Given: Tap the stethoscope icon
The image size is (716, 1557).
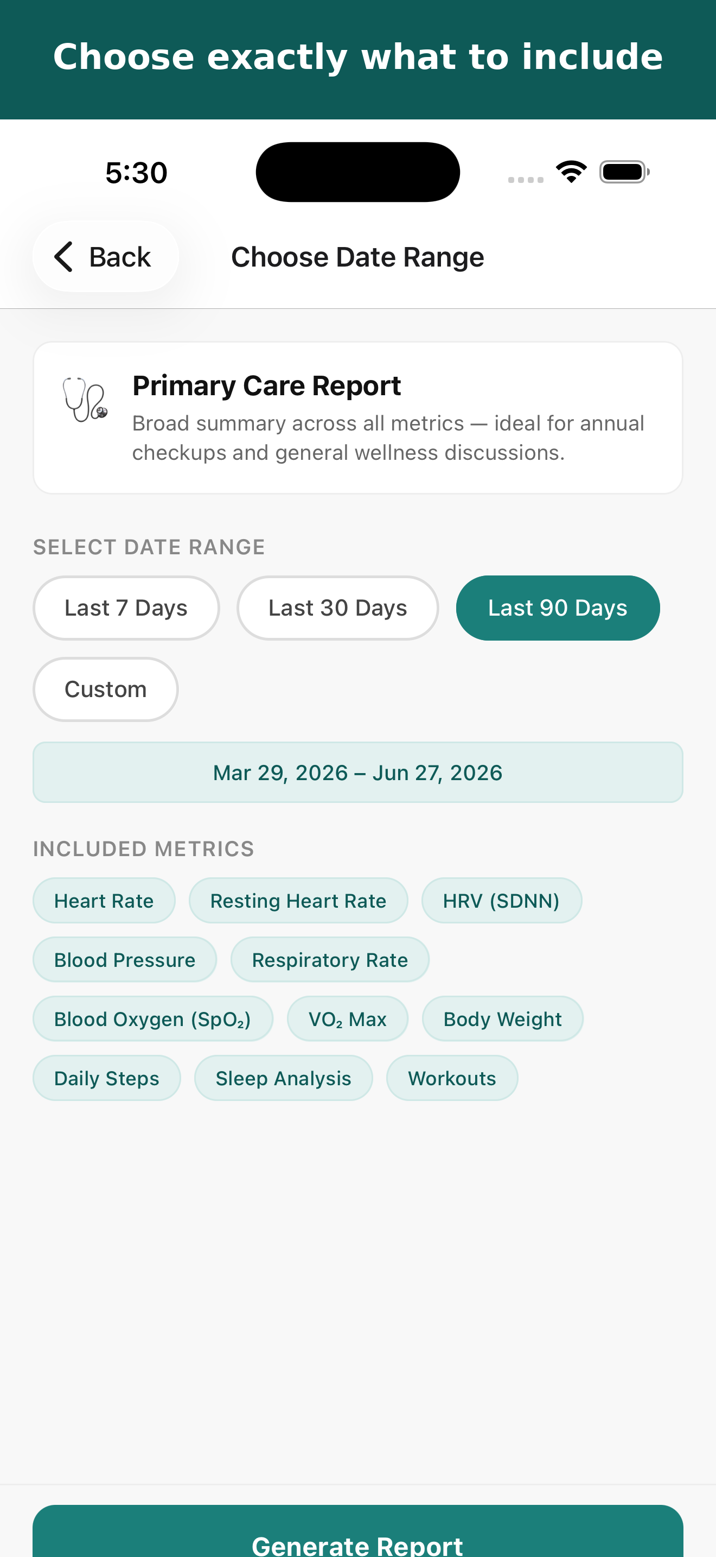Looking at the screenshot, I should point(85,400).
